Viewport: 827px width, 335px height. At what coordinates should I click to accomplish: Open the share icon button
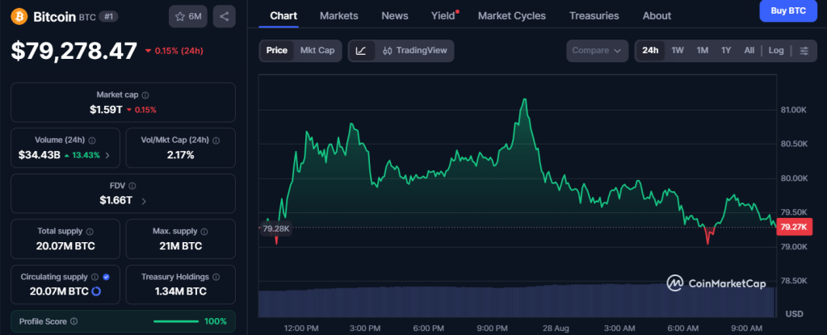point(225,16)
